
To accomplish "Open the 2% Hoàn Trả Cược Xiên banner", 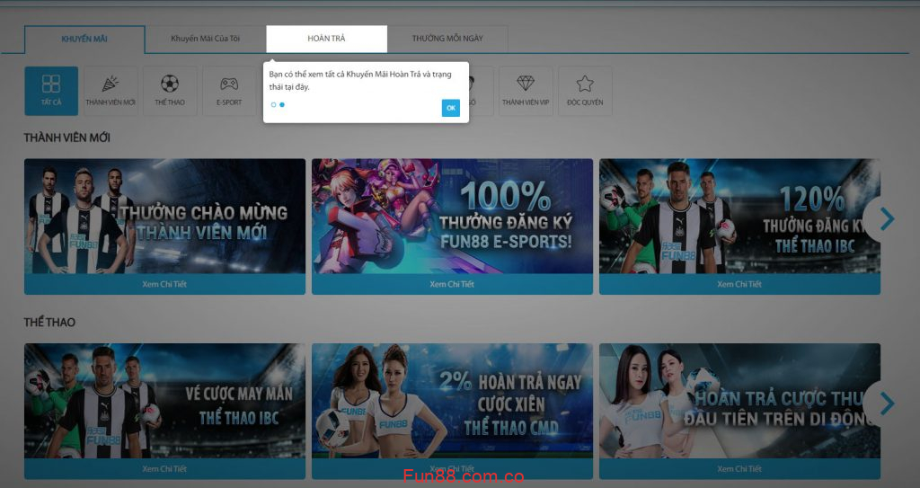I will [x=452, y=400].
